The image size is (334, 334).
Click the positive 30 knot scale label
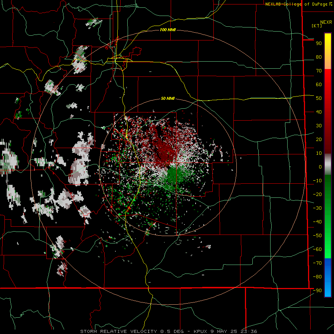pos(319,126)
